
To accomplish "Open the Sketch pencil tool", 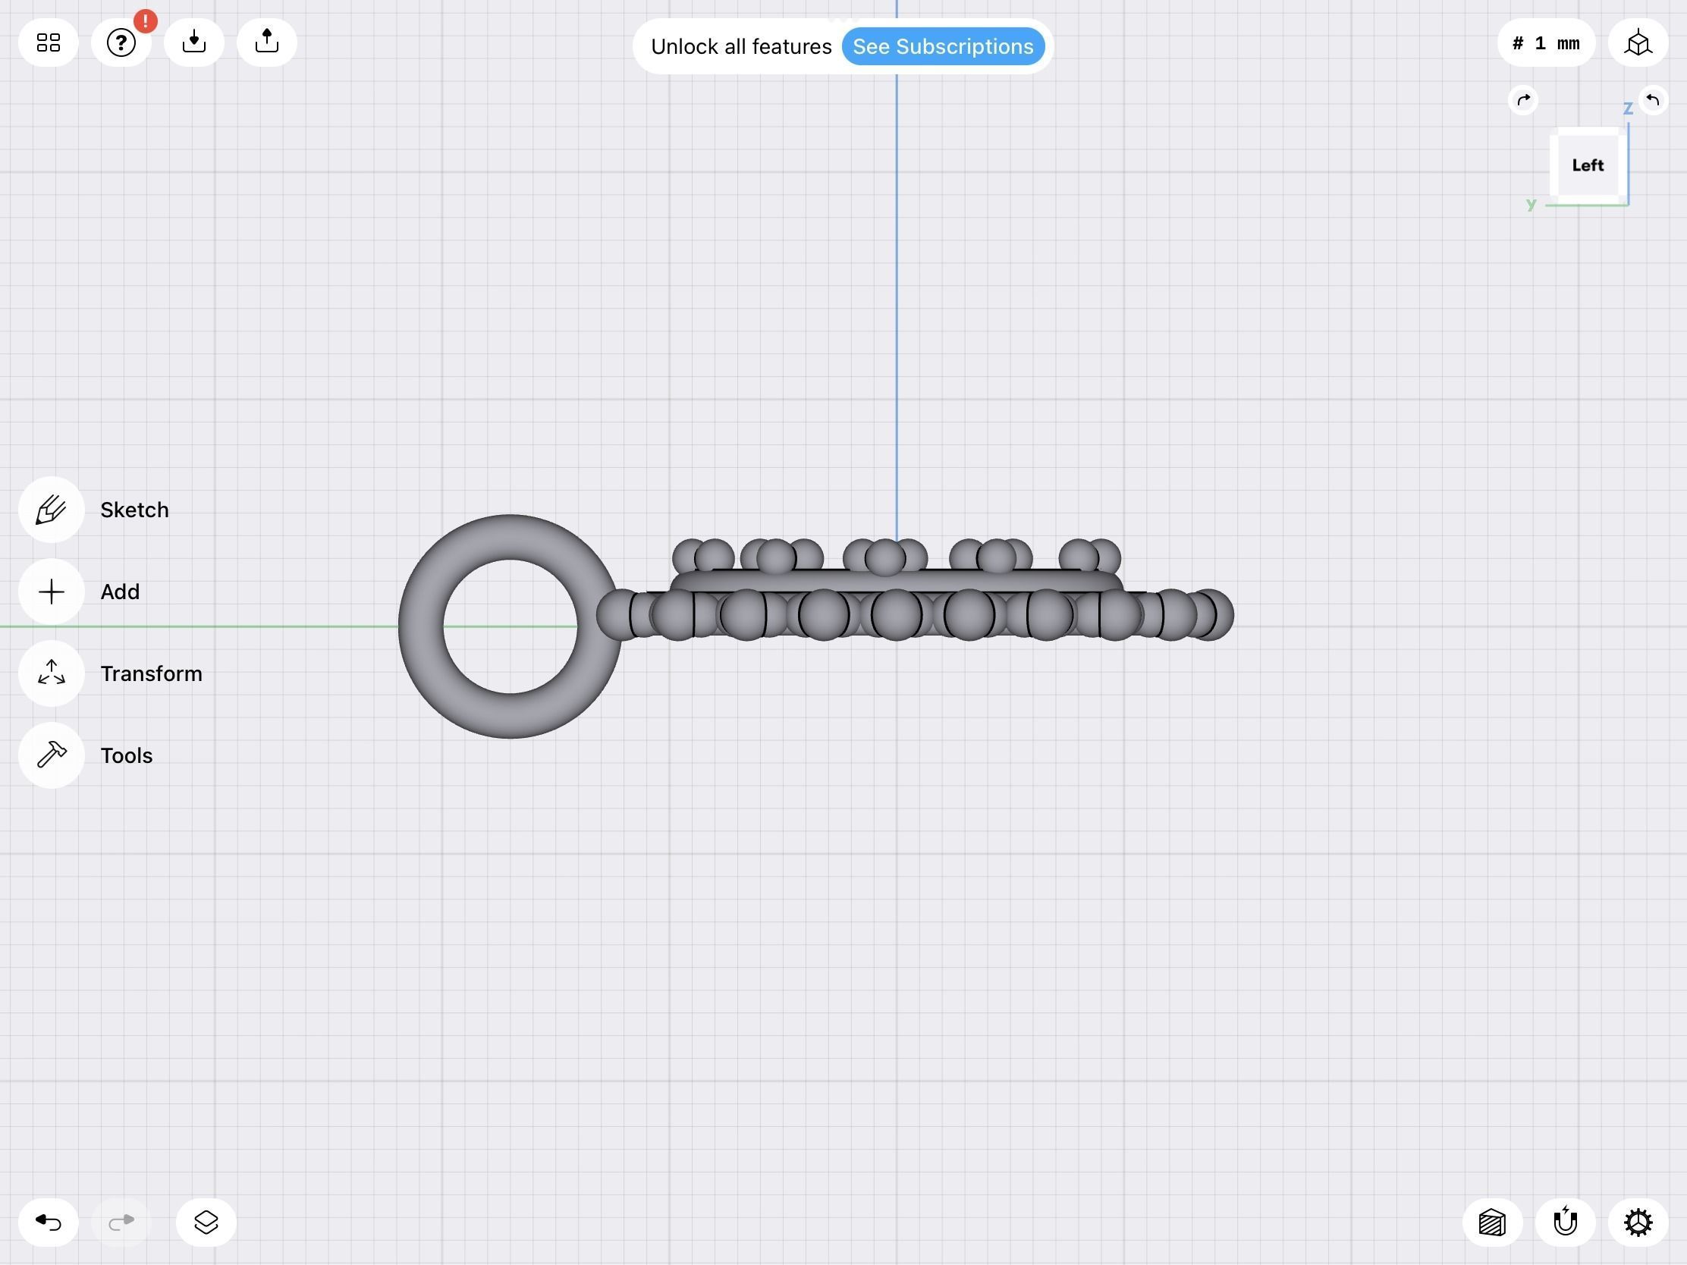I will point(51,510).
